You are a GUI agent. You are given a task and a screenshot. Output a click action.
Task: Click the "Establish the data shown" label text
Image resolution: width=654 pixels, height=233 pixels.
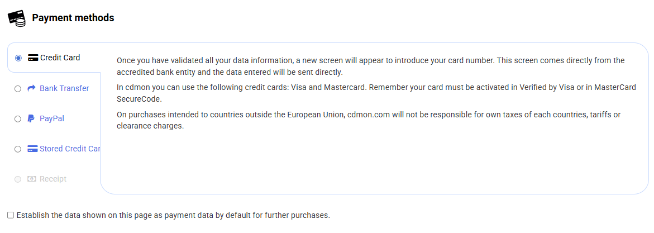point(173,215)
